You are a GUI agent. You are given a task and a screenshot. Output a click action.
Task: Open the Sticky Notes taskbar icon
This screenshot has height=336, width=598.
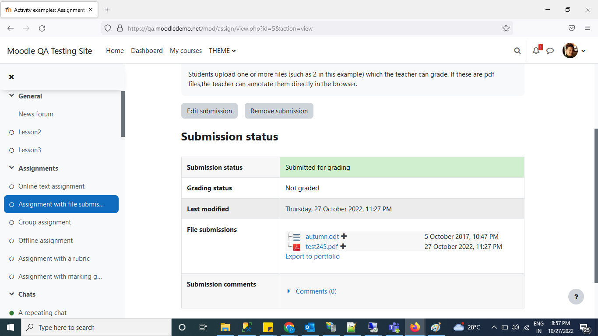[x=267, y=327]
